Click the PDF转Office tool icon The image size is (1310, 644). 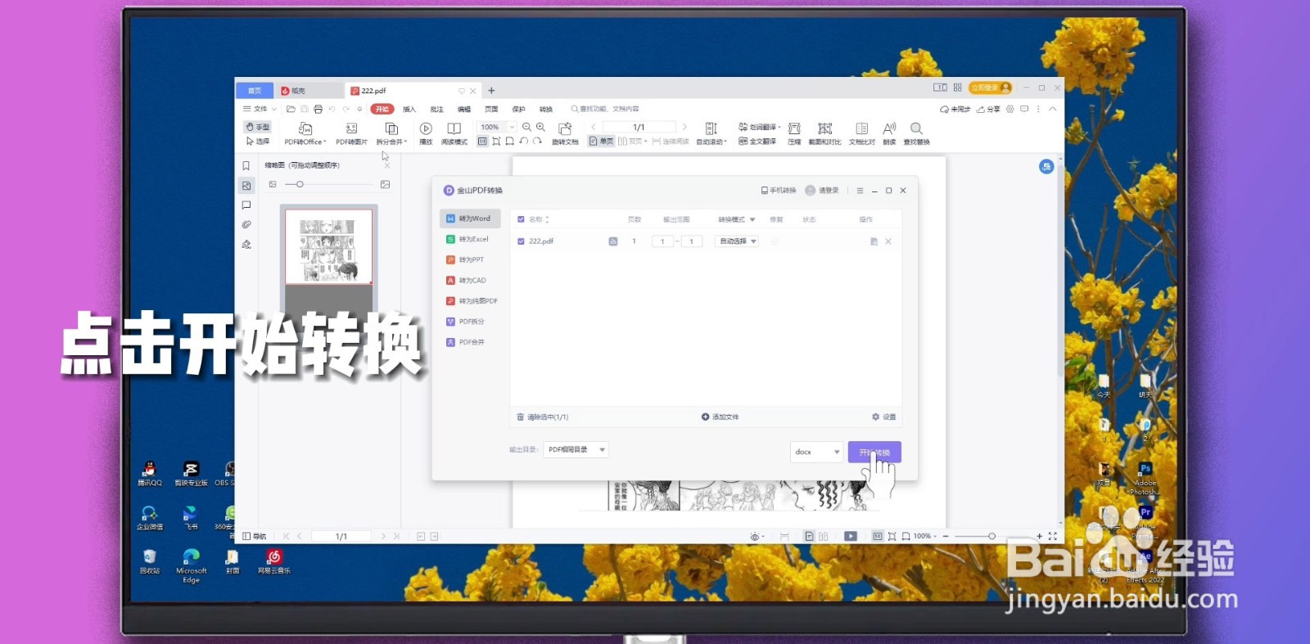coord(305,128)
